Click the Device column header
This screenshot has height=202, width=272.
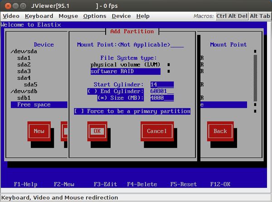pos(44,45)
